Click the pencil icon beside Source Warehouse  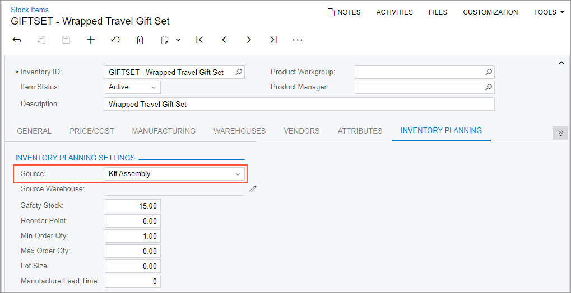(253, 189)
